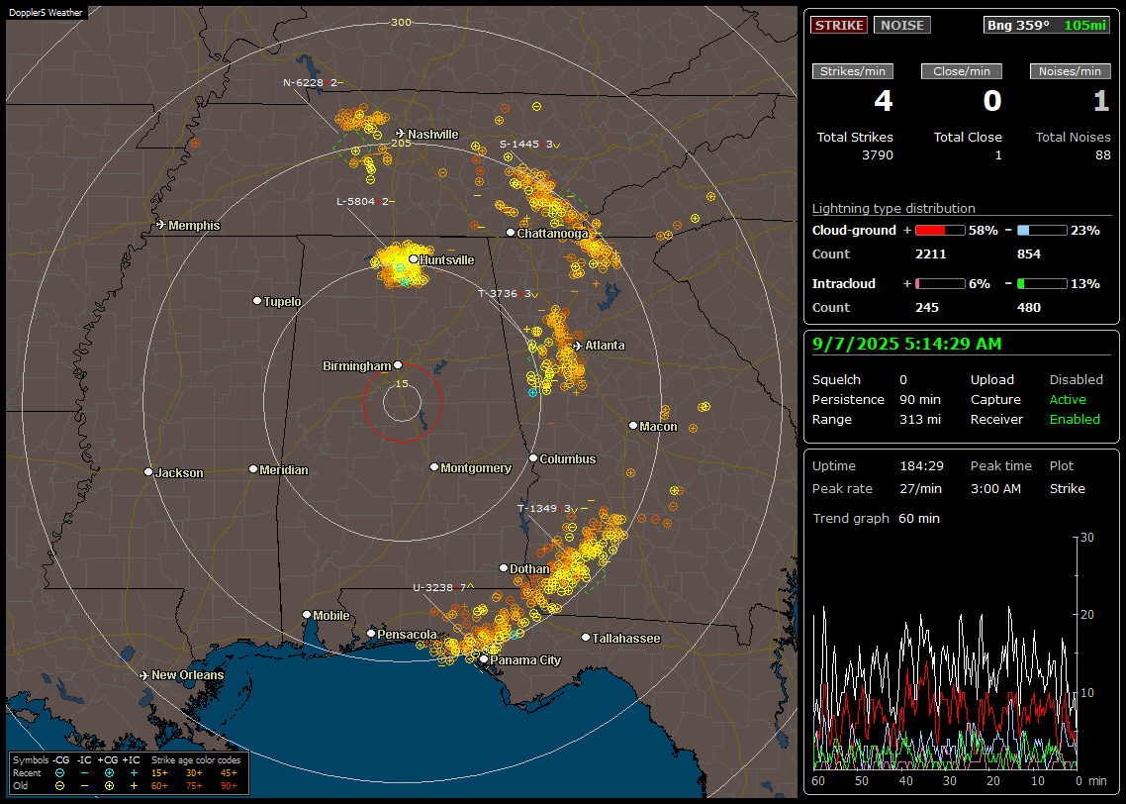Click the positive intracloud pink percentage bar

tap(940, 284)
